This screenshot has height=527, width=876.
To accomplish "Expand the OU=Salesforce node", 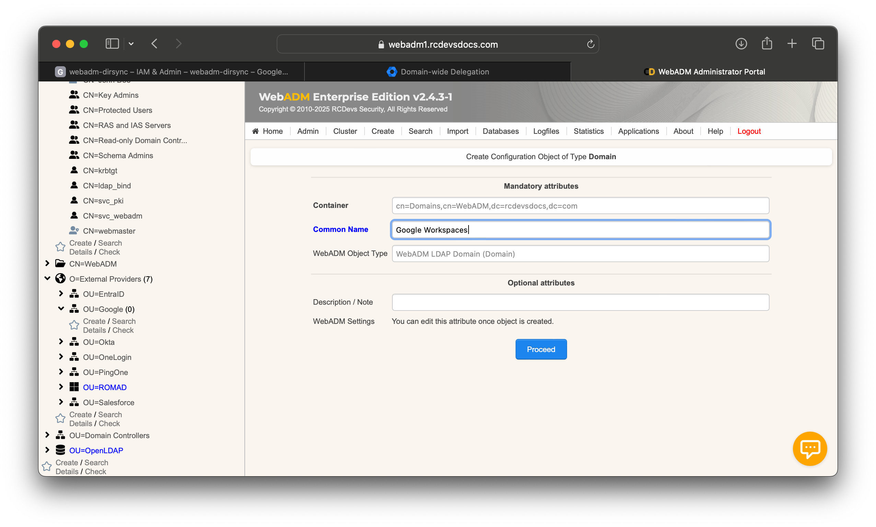I will (61, 402).
